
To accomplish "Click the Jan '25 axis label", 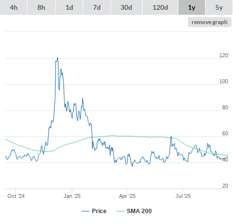I will point(72,196).
